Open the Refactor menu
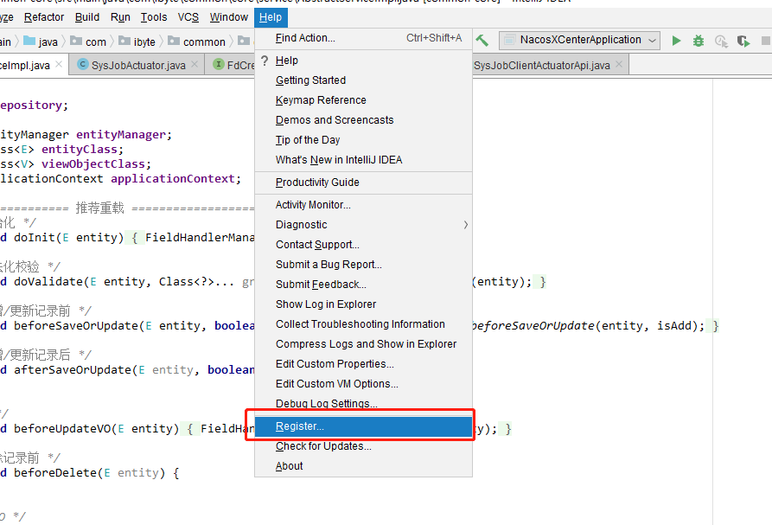Screen dimensions: 772x525 44,17
